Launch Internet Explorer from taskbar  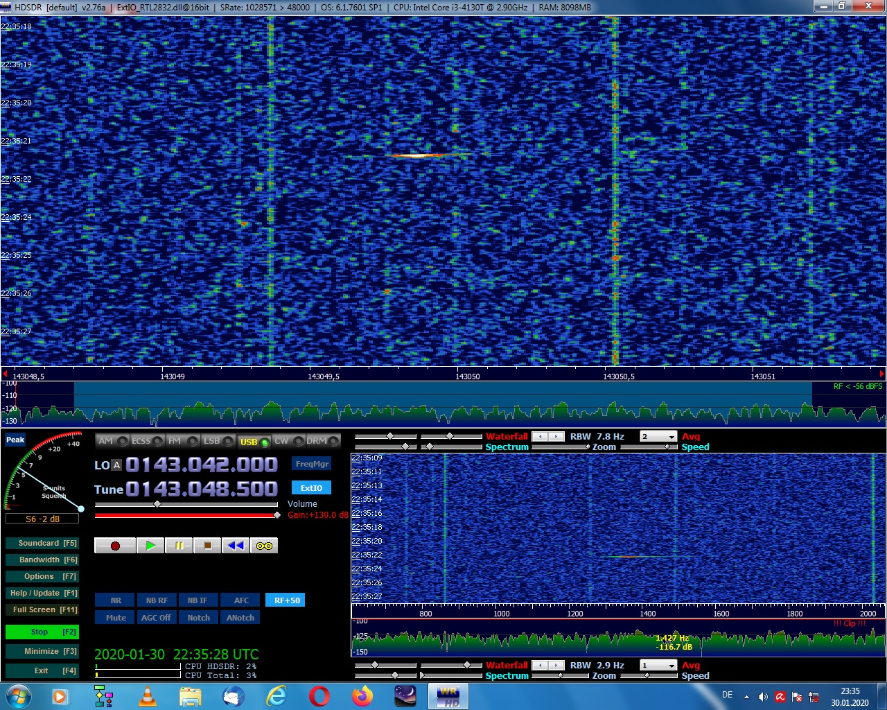[276, 696]
